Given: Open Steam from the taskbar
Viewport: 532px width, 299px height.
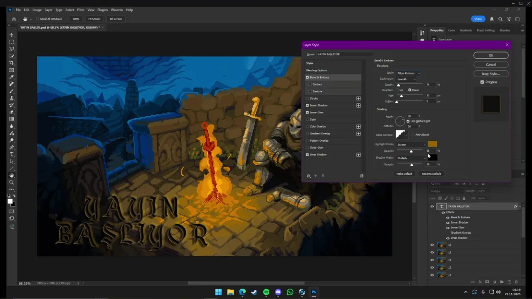Looking at the screenshot, I should click(254, 292).
